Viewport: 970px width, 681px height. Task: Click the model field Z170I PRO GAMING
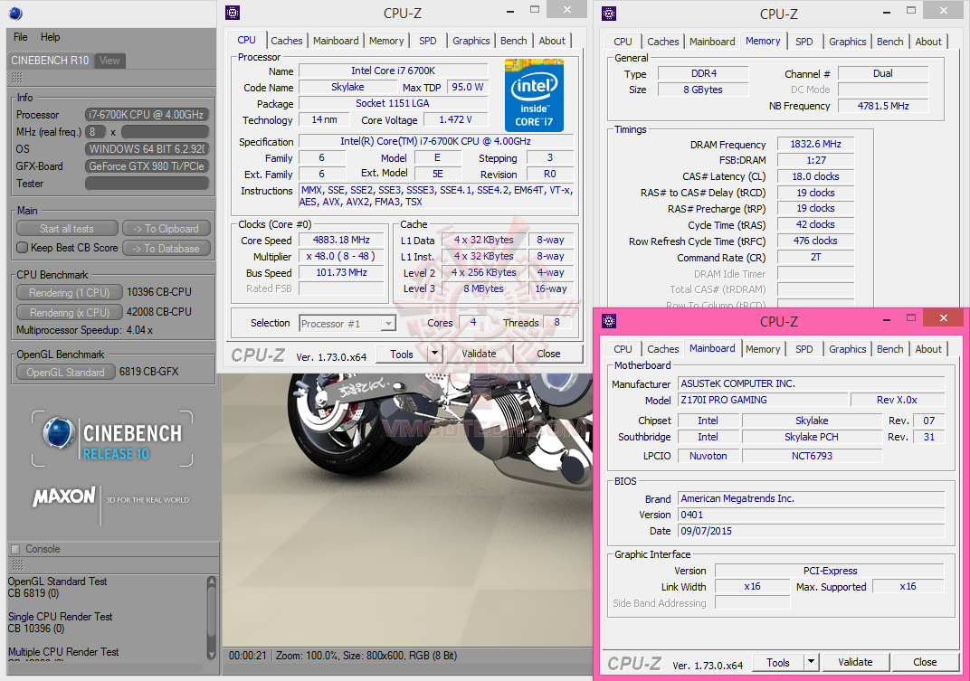tap(763, 400)
